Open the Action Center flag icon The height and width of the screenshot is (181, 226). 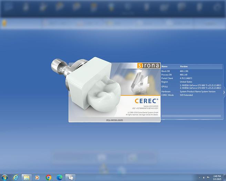[x=208, y=178]
